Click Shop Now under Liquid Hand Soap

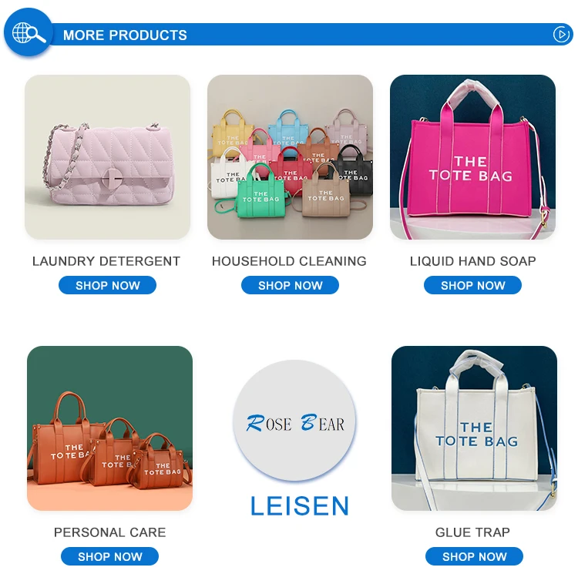[x=472, y=285]
